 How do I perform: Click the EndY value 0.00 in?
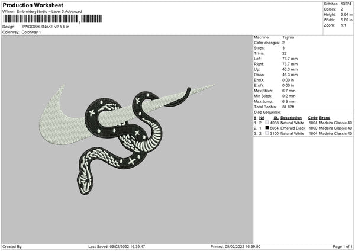pyautogui.click(x=288, y=86)
